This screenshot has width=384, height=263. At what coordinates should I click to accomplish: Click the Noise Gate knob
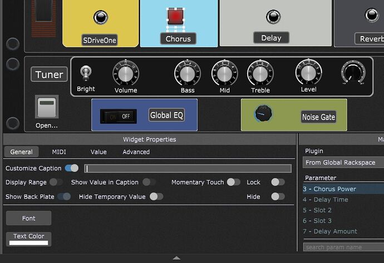[263, 114]
